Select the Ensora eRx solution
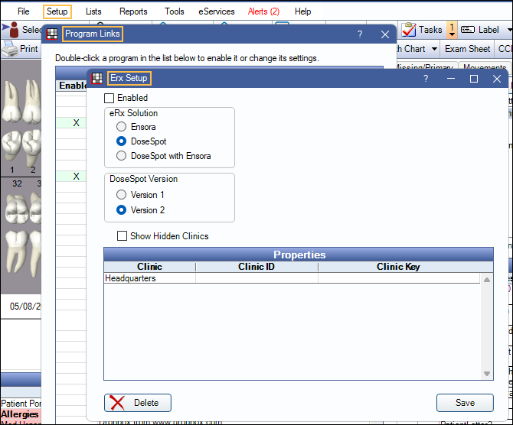This screenshot has height=425, width=513. [121, 127]
